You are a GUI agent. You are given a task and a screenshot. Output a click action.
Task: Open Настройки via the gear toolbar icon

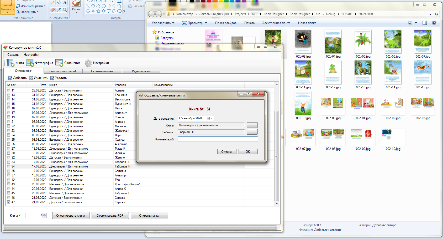pos(88,63)
